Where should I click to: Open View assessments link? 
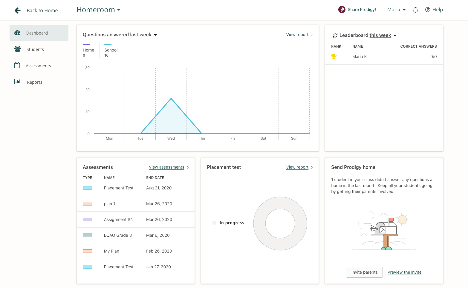(x=166, y=167)
